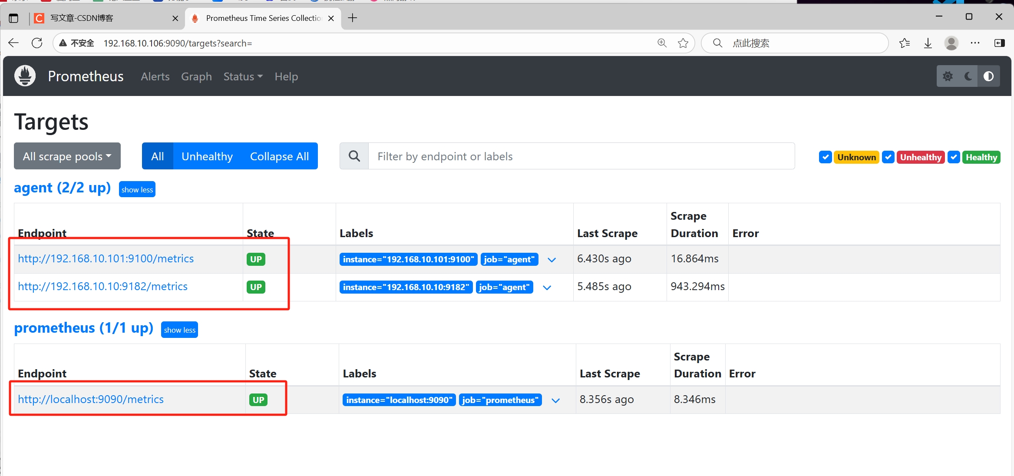
Task: Close the Prometheus tab
Action: pos(331,18)
